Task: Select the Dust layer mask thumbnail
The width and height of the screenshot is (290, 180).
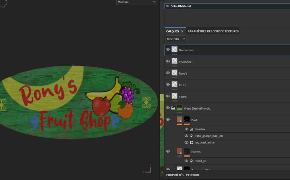Action: pos(187,119)
